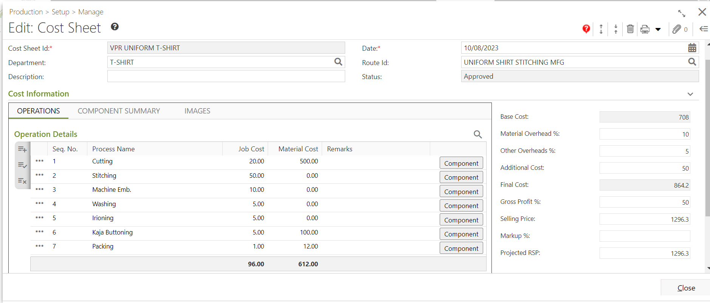Screen dimensions: 710x303
Task: Click the left arrow lines panel icon
Action: pos(704,29)
